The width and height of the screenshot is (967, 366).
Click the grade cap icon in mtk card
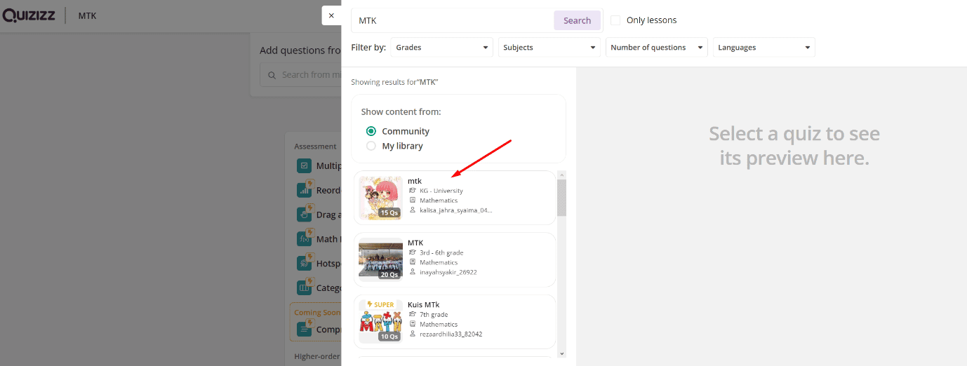coord(413,191)
